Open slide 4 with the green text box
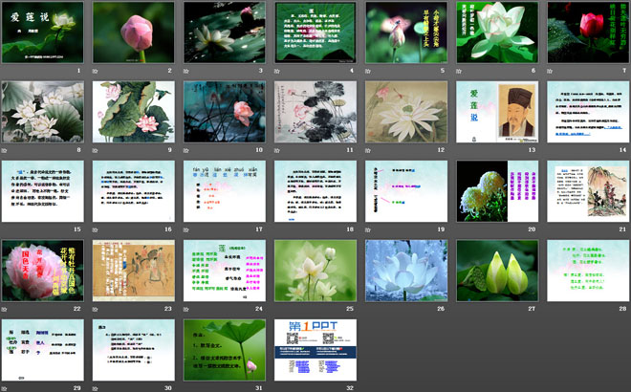Image resolution: width=631 pixels, height=392 pixels. coord(316,33)
